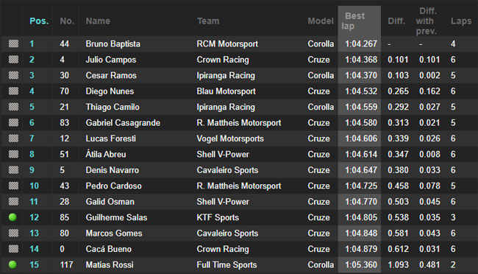Click the checkered flag icon for Marcos Gomes

(x=13, y=233)
